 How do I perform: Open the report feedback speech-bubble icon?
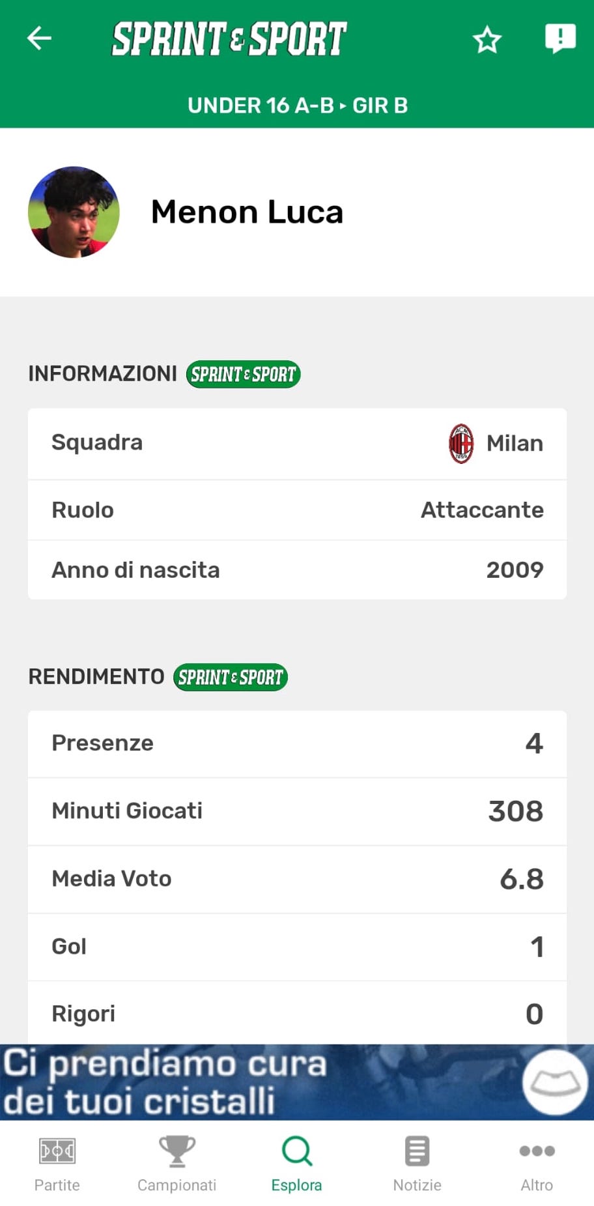559,38
